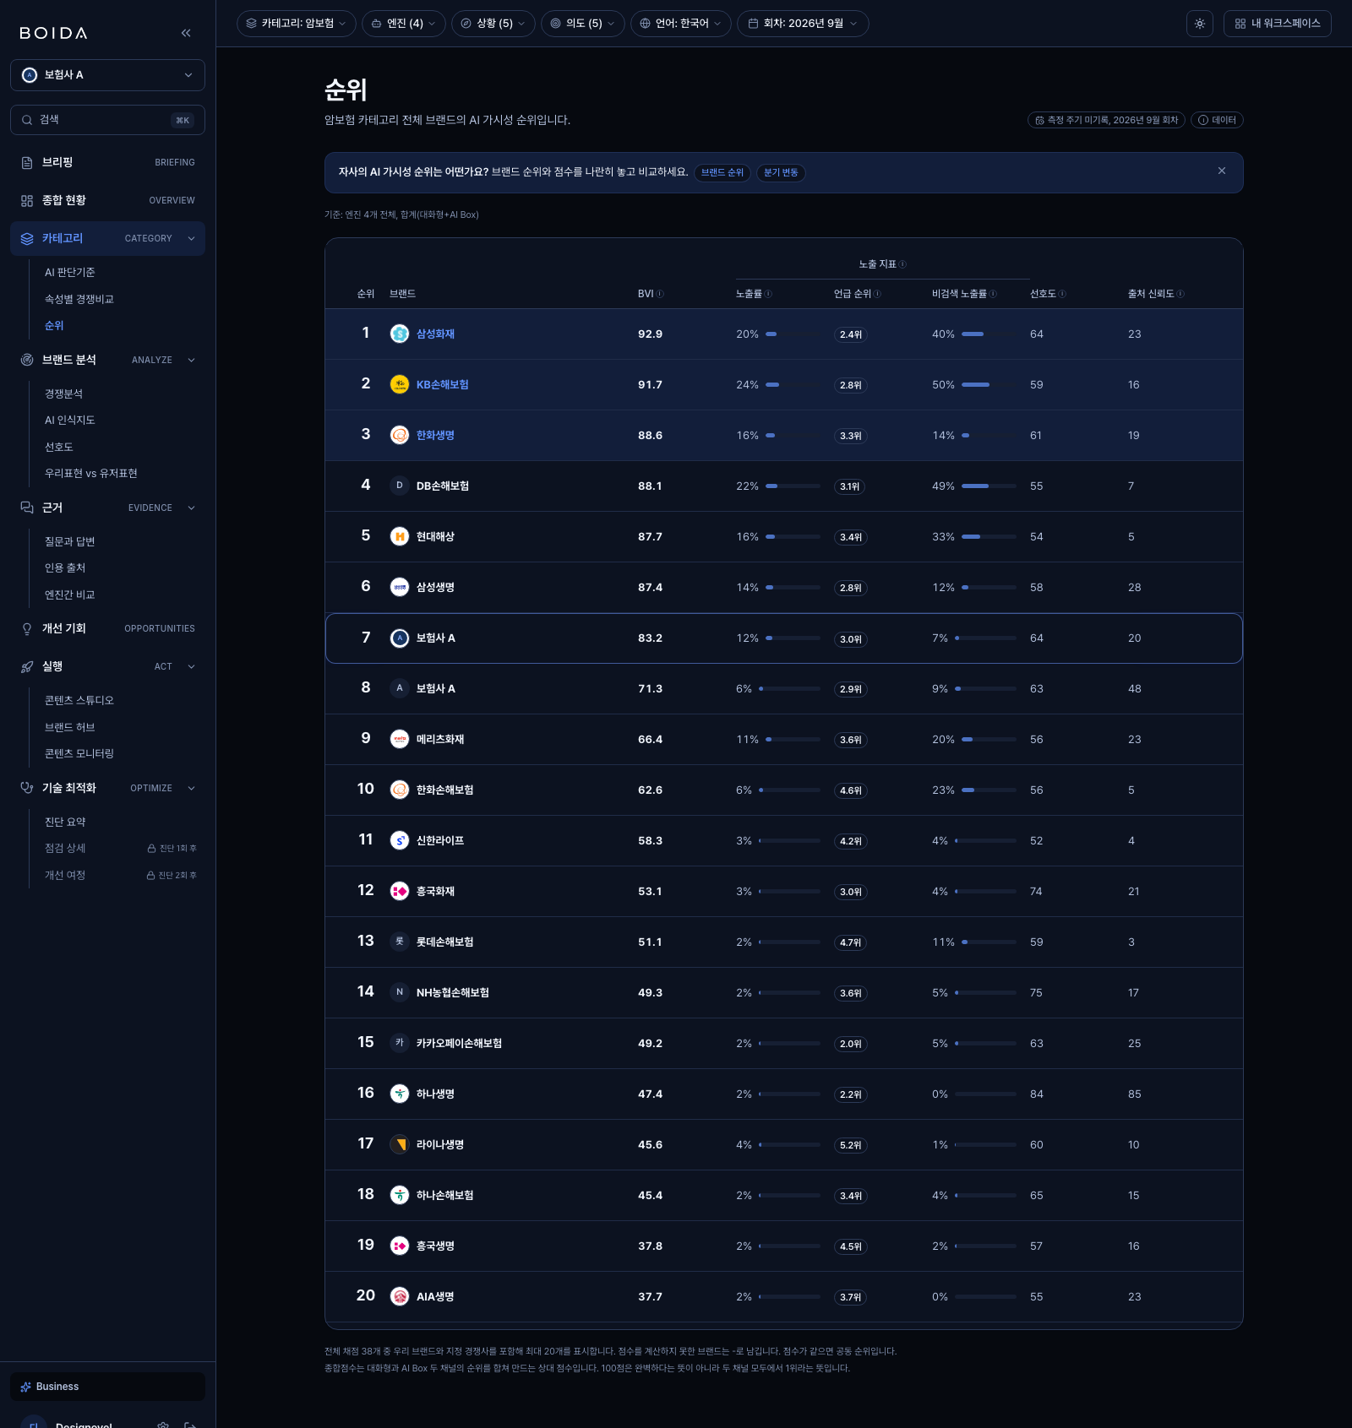
Task: Collapse the 실행 ACT section chevron
Action: (x=191, y=666)
